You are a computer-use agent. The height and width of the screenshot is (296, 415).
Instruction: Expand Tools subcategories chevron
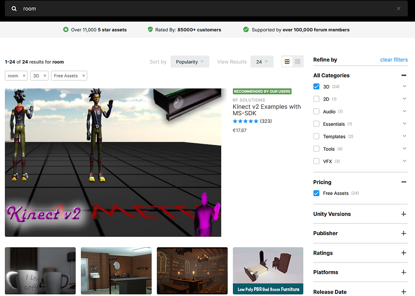[404, 149]
